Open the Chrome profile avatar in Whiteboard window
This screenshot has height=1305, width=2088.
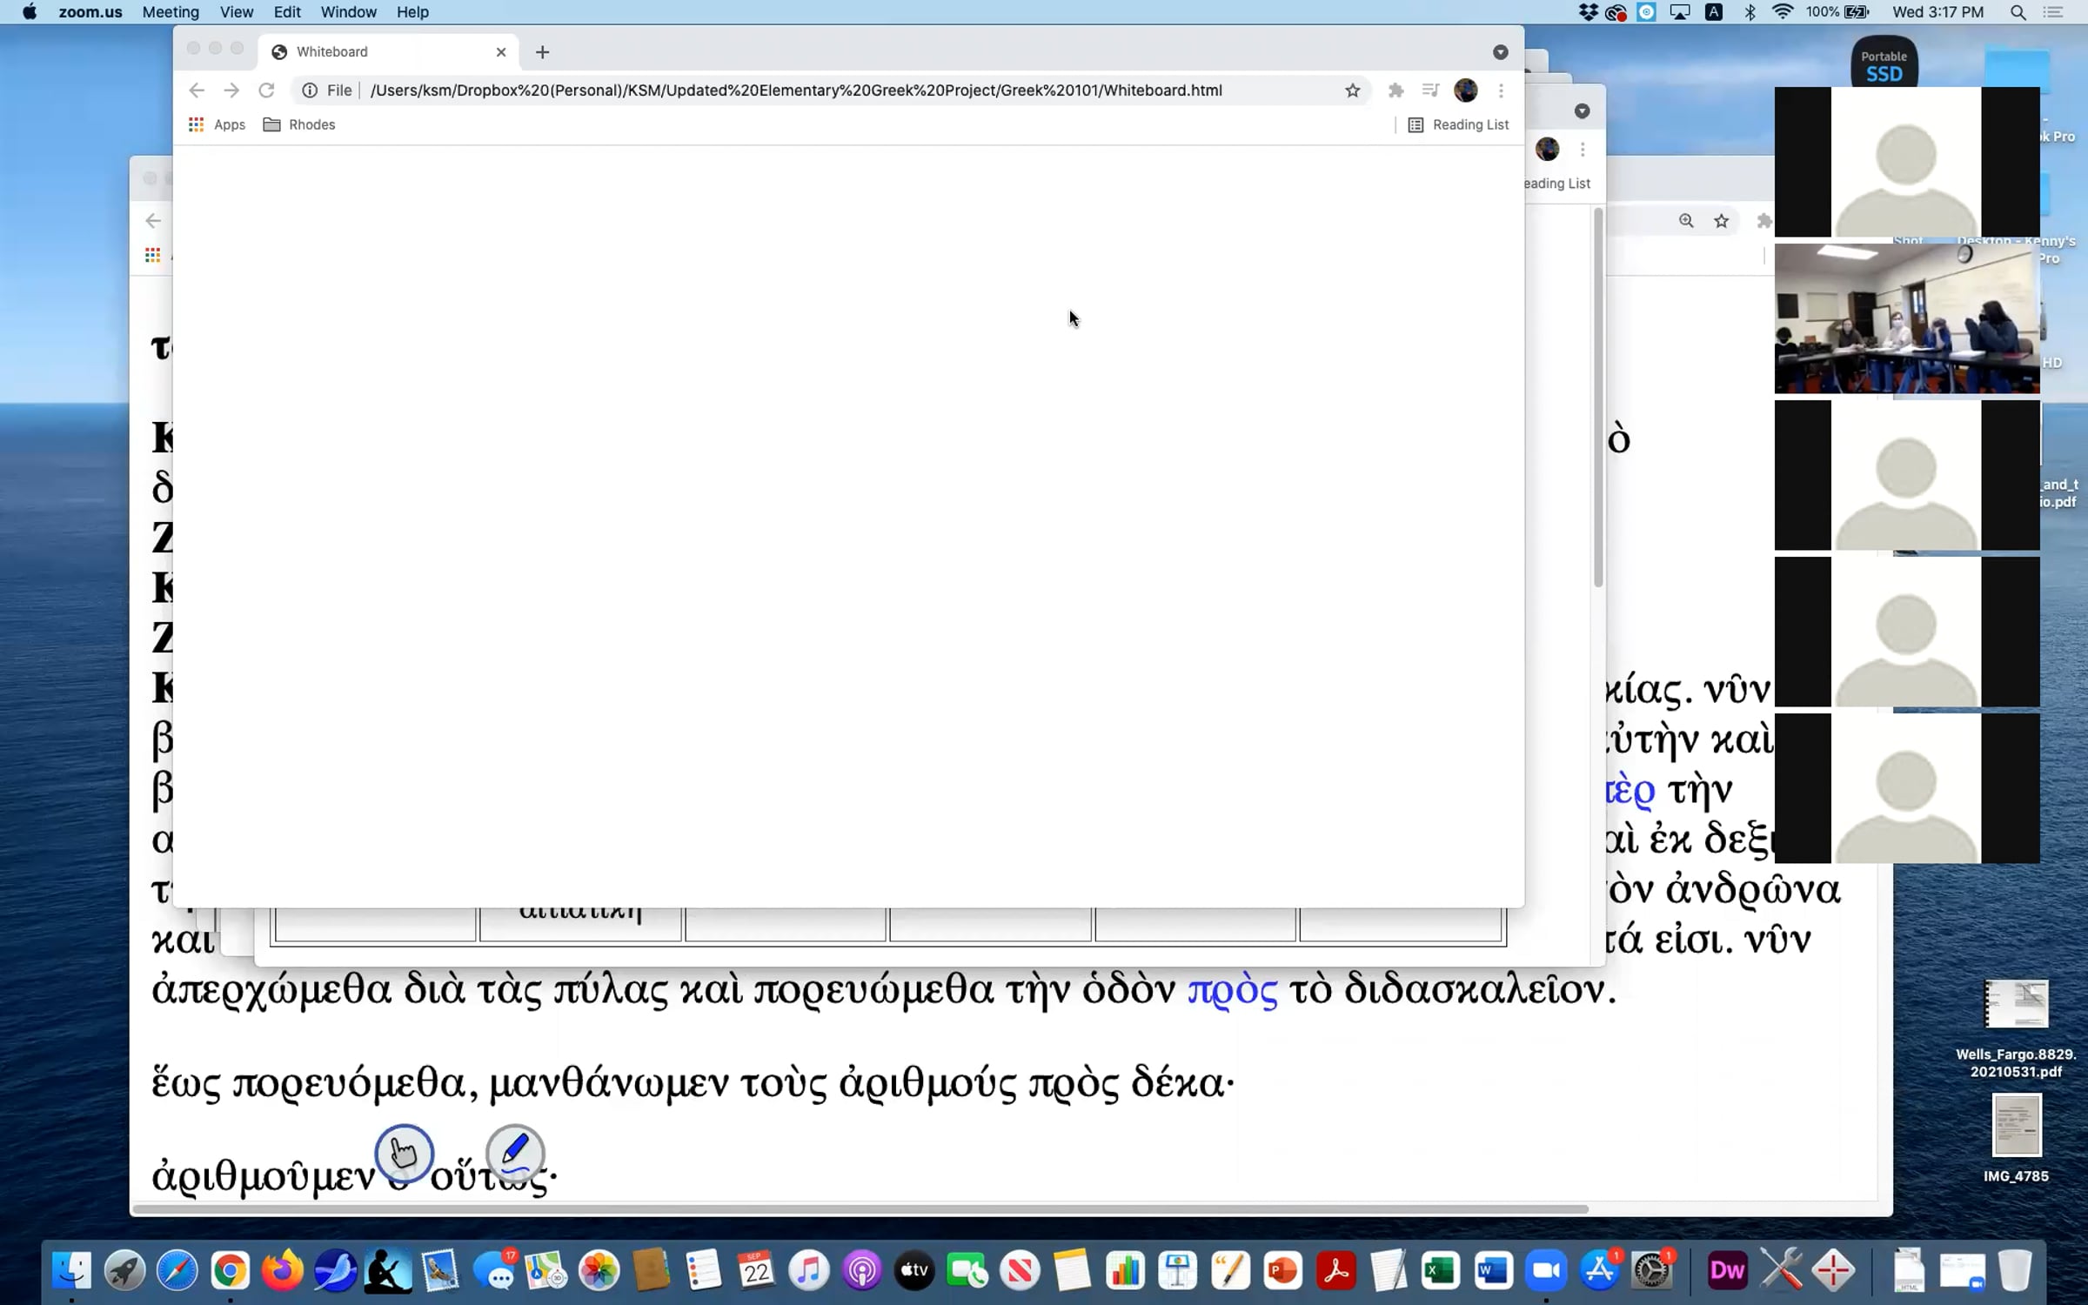[1466, 90]
